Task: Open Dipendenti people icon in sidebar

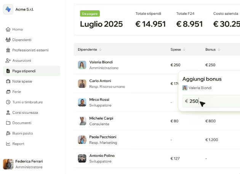Action: click(8, 40)
